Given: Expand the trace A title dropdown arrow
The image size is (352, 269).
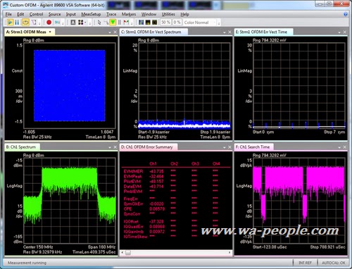Looking at the screenshot, I should click(50, 32).
